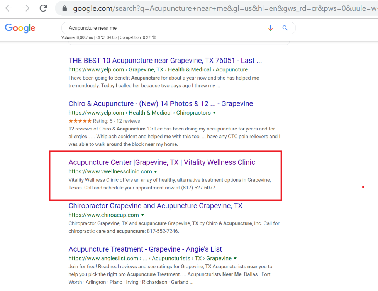The image size is (378, 291).
Task: Expand dropdown arrow next to angieslist.com Grapevine breadcrumb
Action: (x=235, y=258)
